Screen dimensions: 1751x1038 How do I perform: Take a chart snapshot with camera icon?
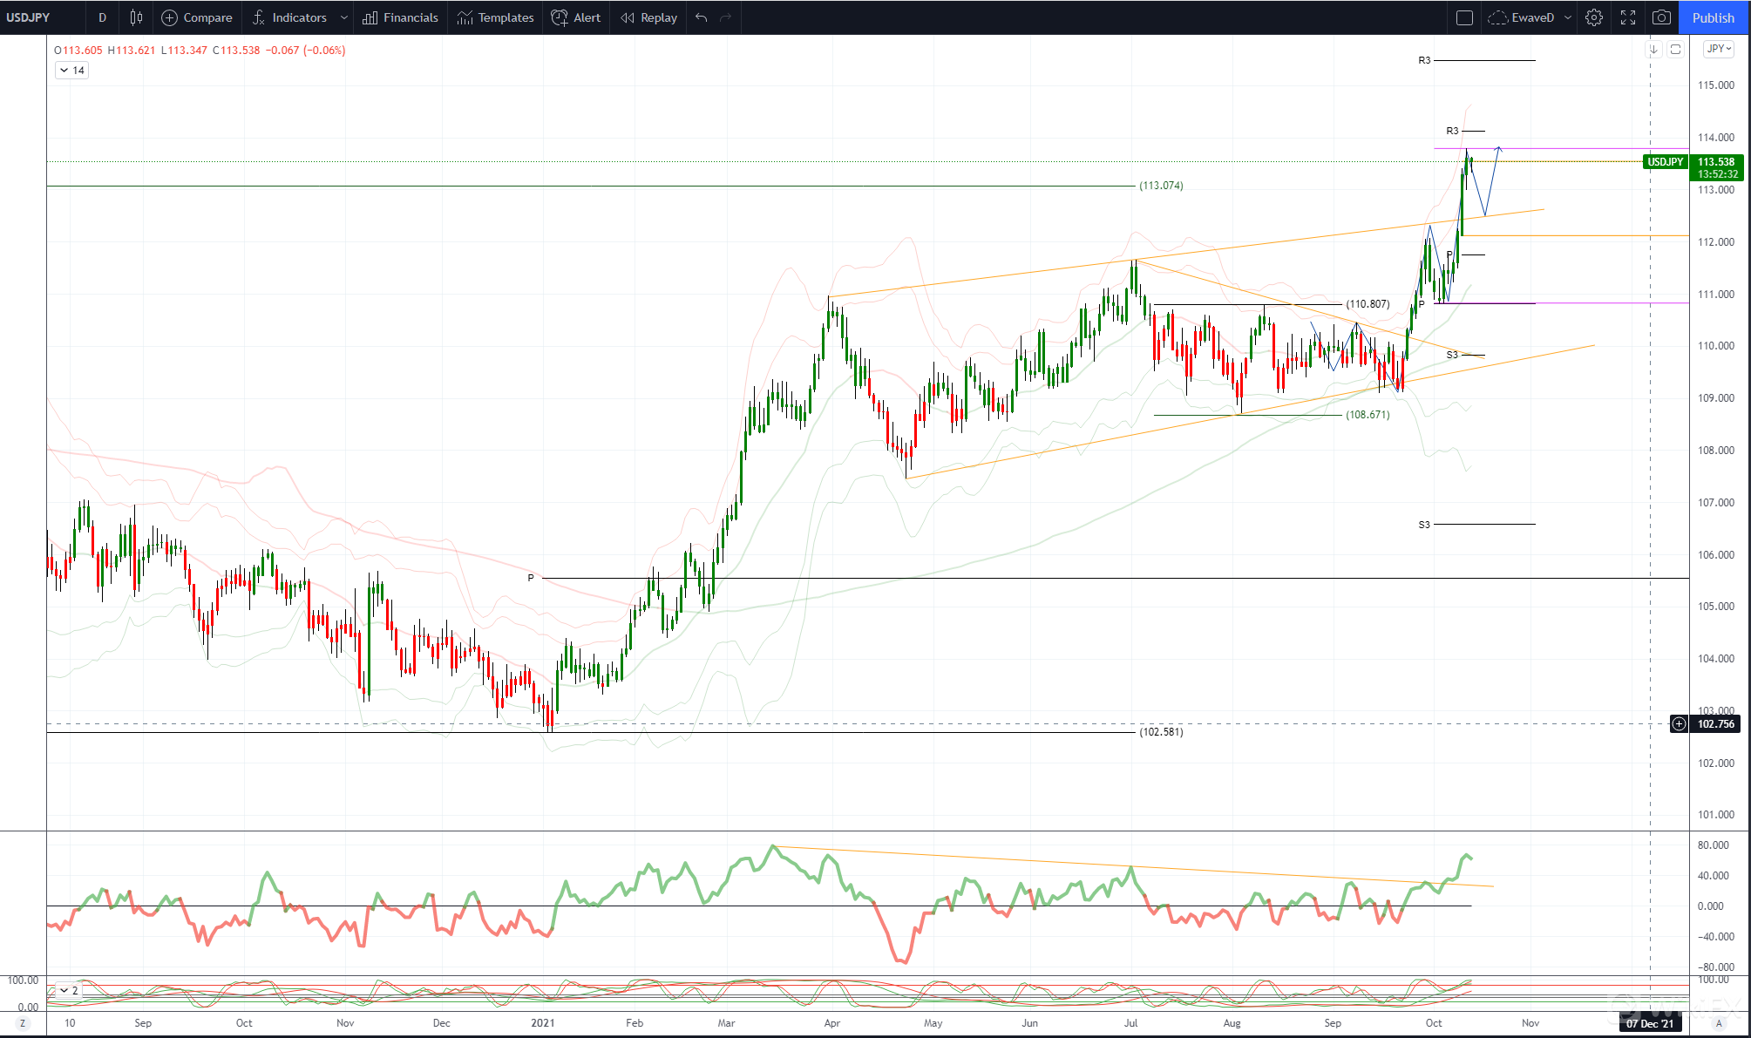1661,17
